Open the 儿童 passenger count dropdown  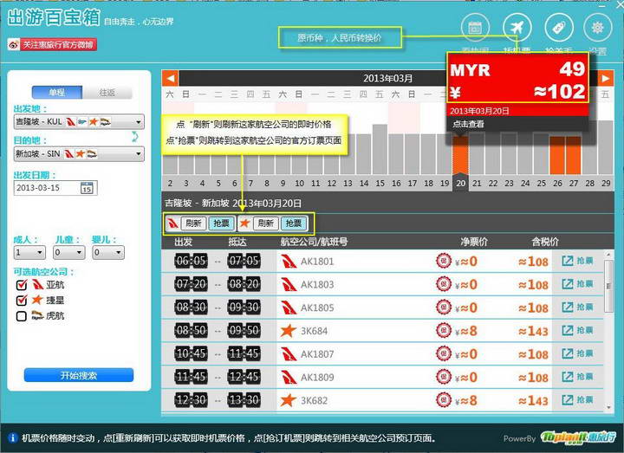pos(69,253)
